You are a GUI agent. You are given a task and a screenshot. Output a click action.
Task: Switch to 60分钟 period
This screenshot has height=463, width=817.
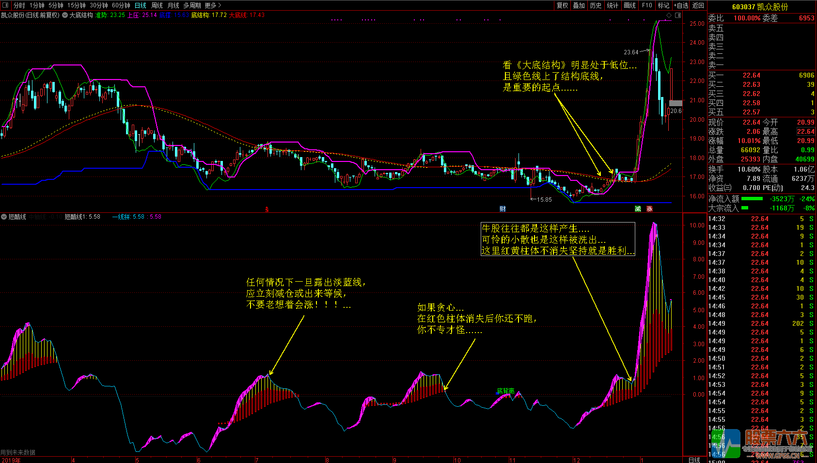coord(121,5)
